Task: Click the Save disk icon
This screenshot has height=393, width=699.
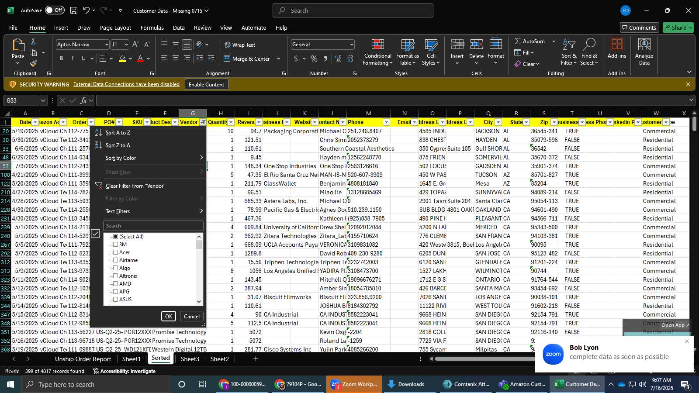Action: pos(74,10)
